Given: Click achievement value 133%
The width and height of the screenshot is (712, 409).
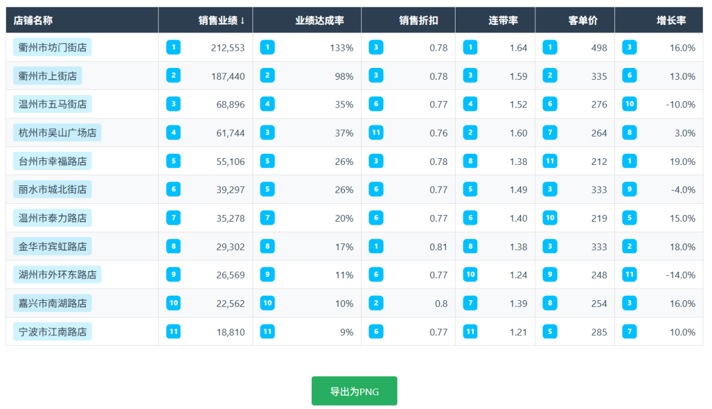Looking at the screenshot, I should [x=341, y=47].
